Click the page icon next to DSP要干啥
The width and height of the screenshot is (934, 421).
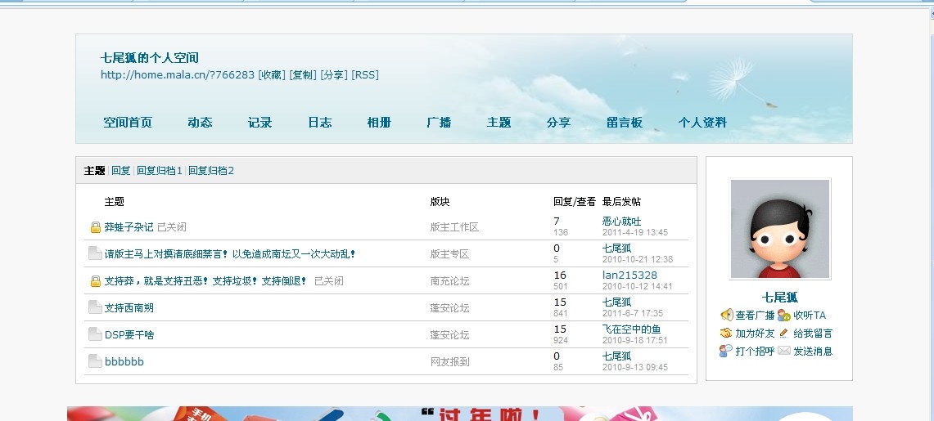(95, 334)
